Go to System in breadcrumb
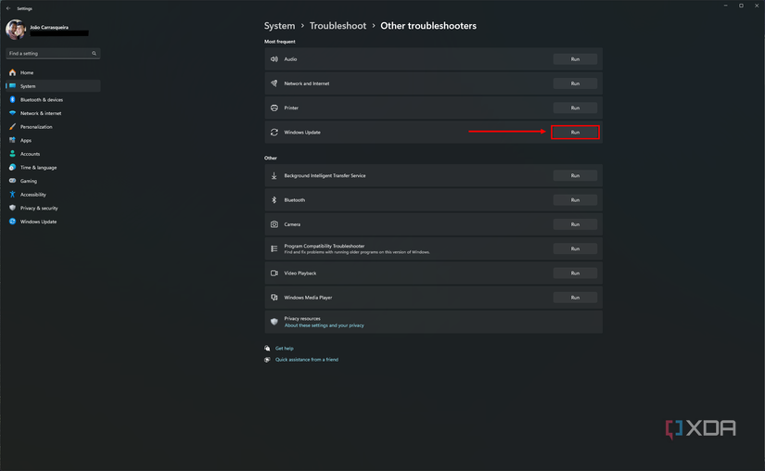 click(x=279, y=26)
